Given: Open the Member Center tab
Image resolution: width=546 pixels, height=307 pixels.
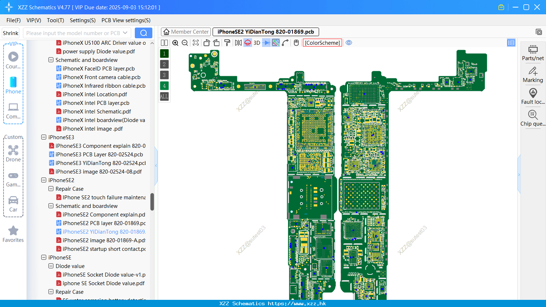Looking at the screenshot, I should [186, 32].
